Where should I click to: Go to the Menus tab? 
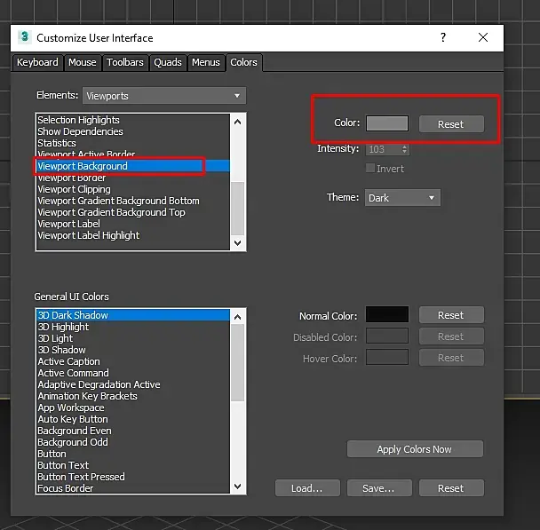pyautogui.click(x=206, y=63)
